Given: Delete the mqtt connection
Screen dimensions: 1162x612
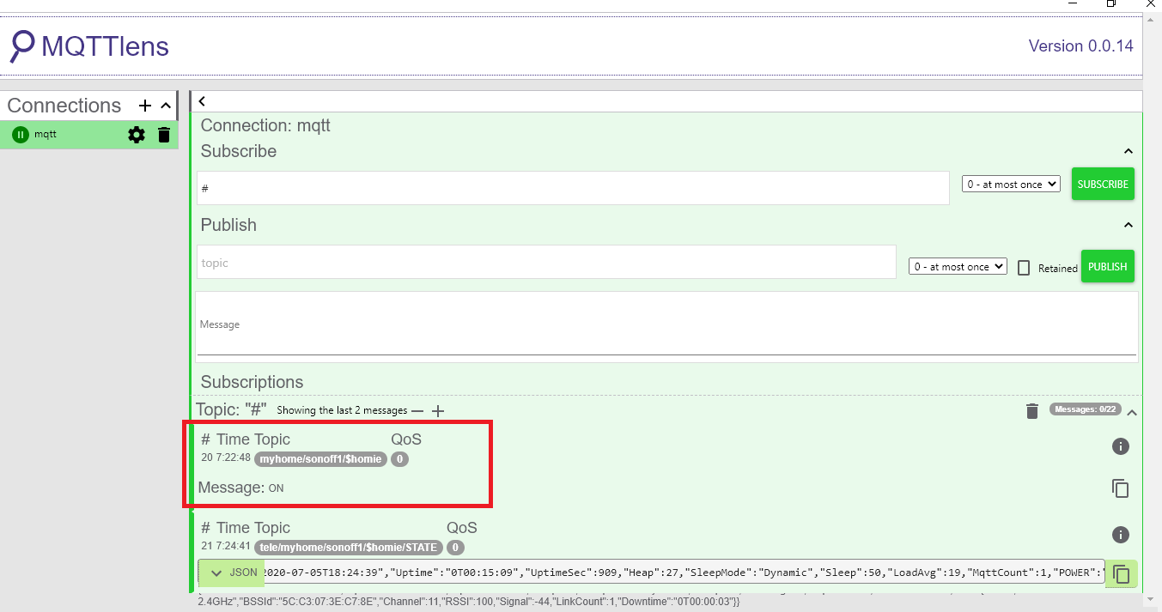Looking at the screenshot, I should click(164, 135).
